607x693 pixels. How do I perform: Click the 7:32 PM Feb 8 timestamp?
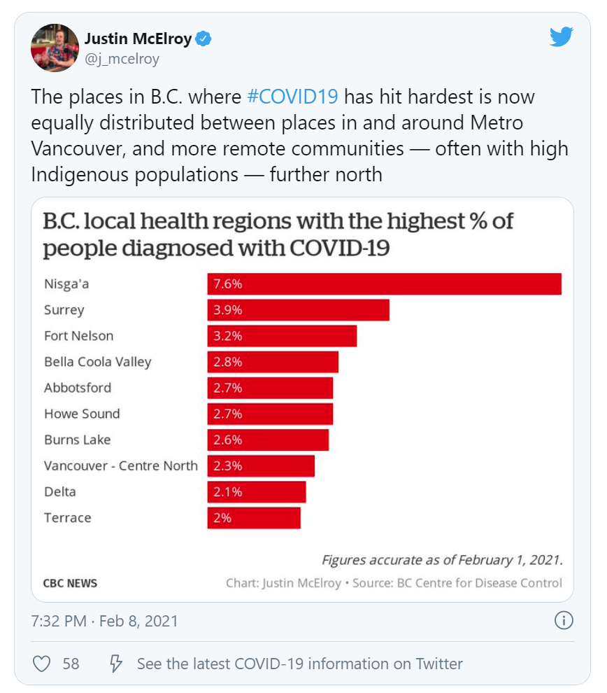coord(104,621)
